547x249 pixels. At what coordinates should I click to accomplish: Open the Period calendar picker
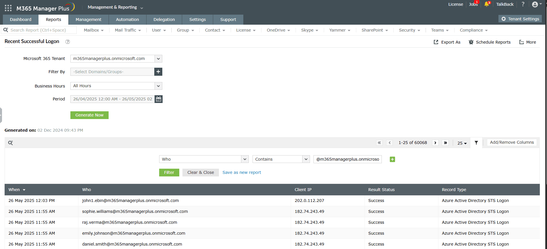[159, 99]
